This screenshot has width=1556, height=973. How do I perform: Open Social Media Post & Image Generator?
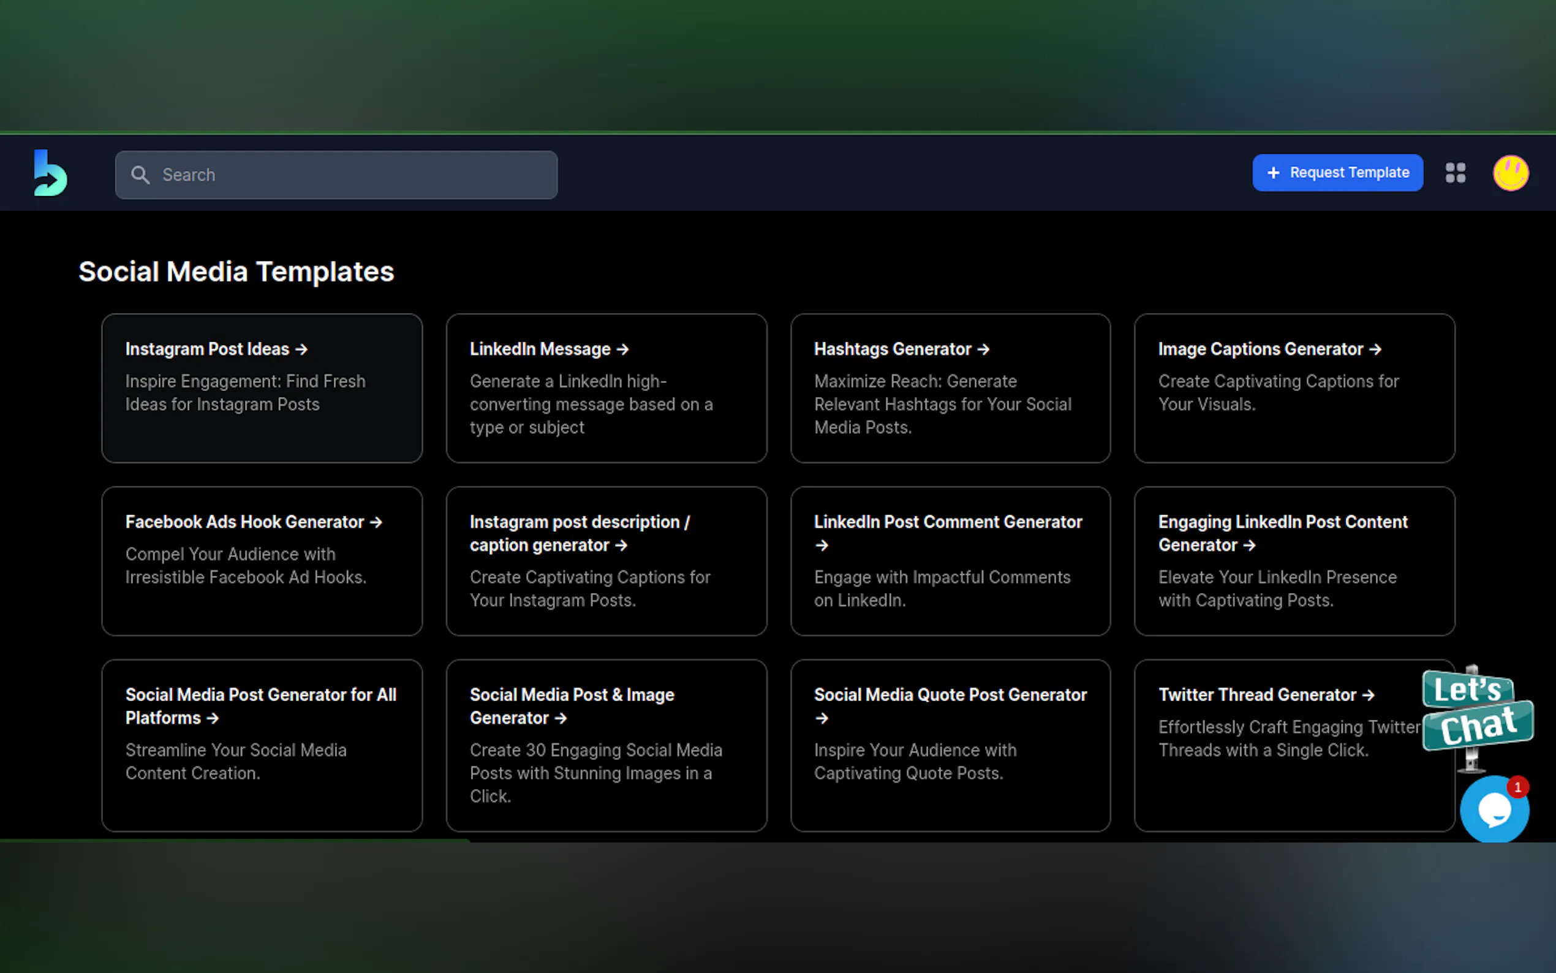pyautogui.click(x=606, y=745)
